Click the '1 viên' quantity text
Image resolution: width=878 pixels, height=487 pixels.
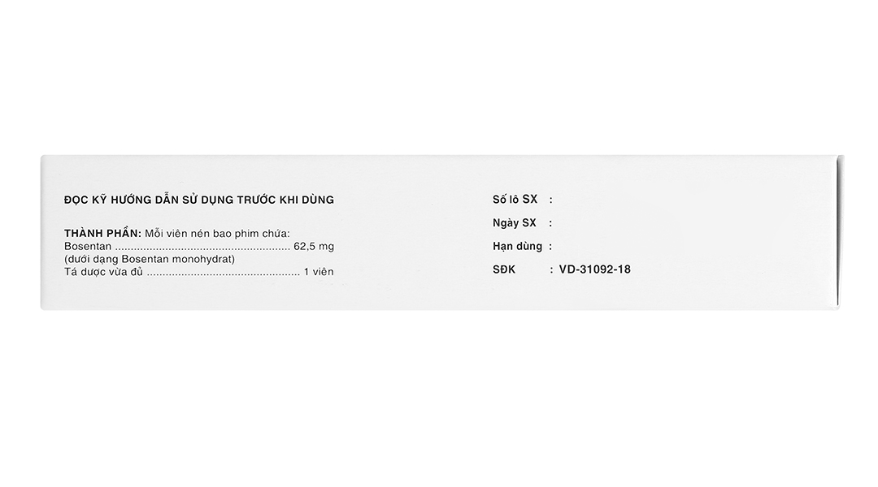pos(319,272)
